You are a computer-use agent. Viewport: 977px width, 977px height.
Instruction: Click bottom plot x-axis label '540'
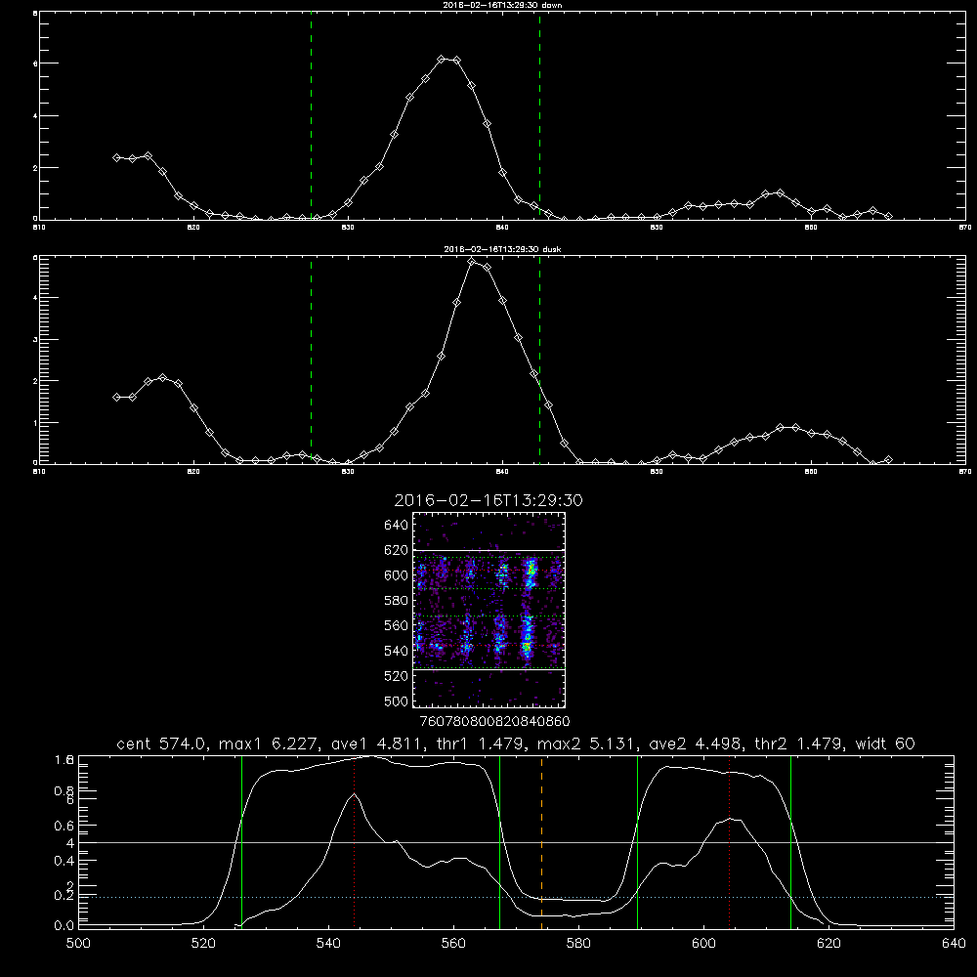328,944
